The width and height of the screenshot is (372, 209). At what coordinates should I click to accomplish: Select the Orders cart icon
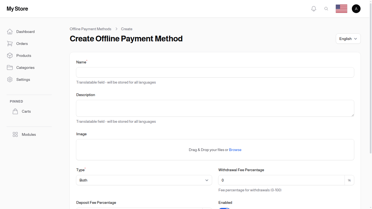click(10, 44)
